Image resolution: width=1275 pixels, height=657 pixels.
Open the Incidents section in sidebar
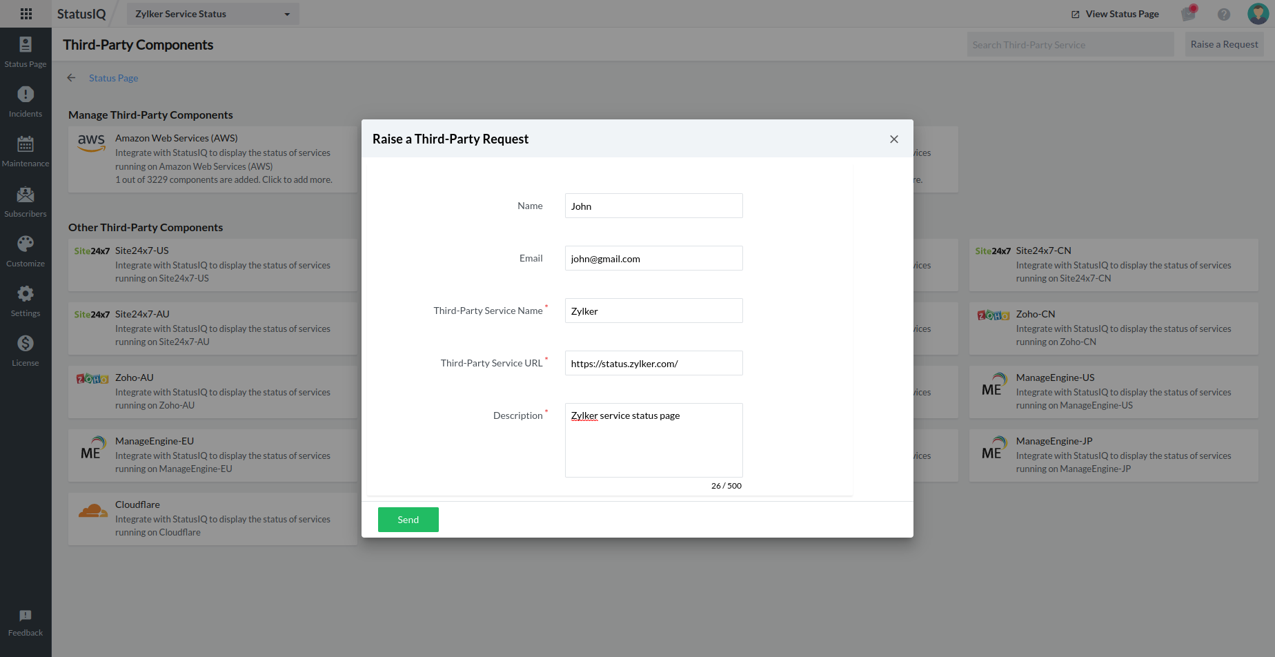click(x=26, y=100)
